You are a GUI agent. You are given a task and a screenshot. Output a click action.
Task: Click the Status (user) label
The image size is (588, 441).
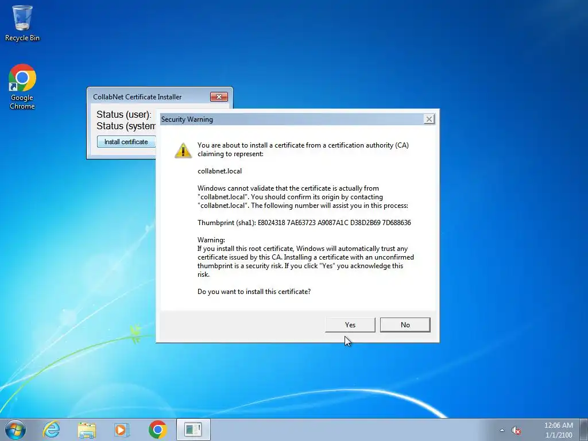click(x=124, y=114)
